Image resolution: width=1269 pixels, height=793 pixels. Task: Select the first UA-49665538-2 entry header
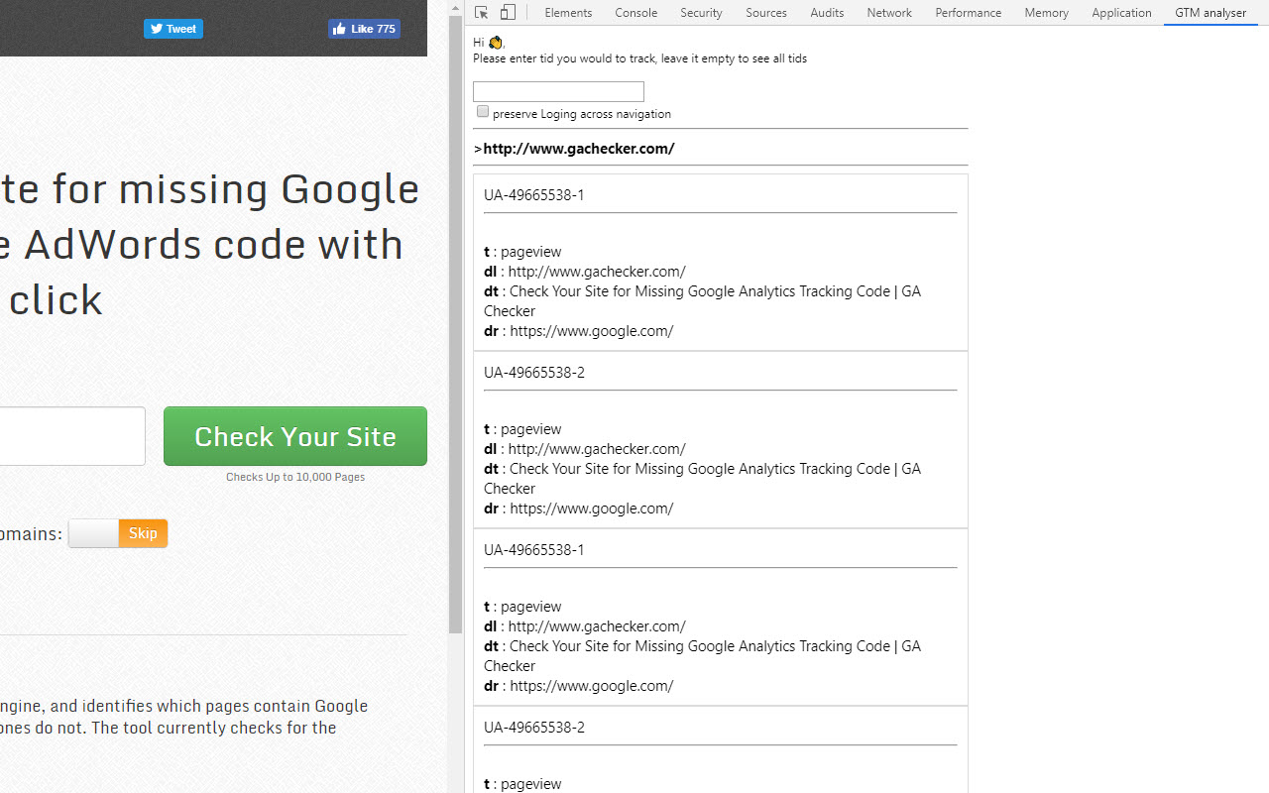tap(534, 373)
